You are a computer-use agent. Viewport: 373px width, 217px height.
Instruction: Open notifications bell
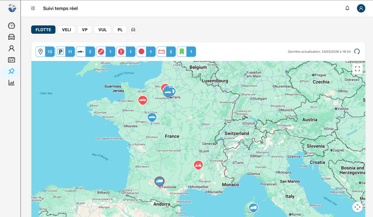click(x=347, y=8)
